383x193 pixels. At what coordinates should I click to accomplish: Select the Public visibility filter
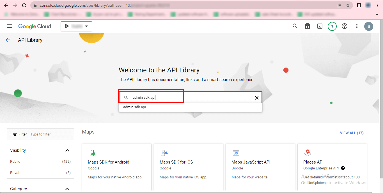(15, 162)
